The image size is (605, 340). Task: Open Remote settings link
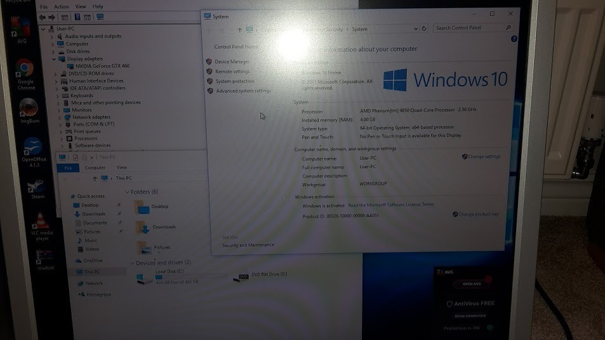click(232, 71)
